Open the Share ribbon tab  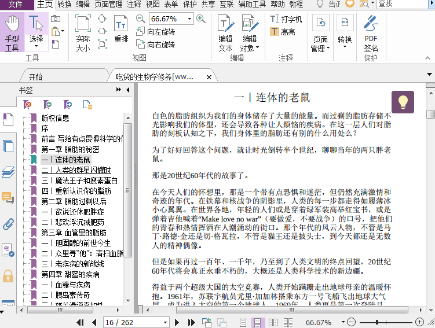[x=208, y=4]
